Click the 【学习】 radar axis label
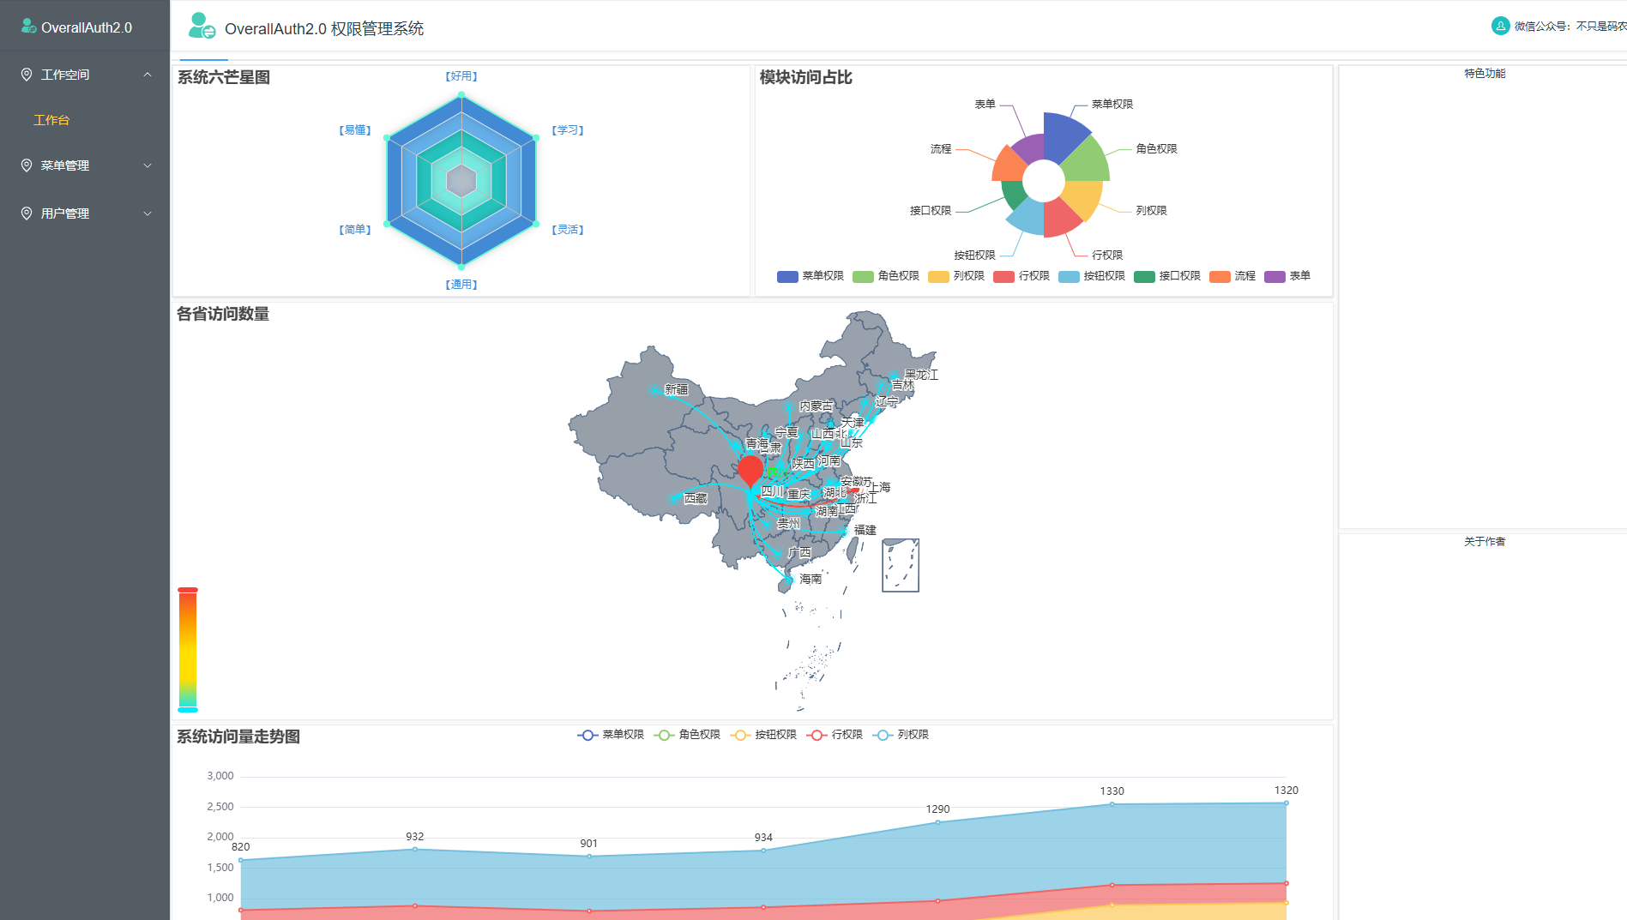 click(x=568, y=130)
